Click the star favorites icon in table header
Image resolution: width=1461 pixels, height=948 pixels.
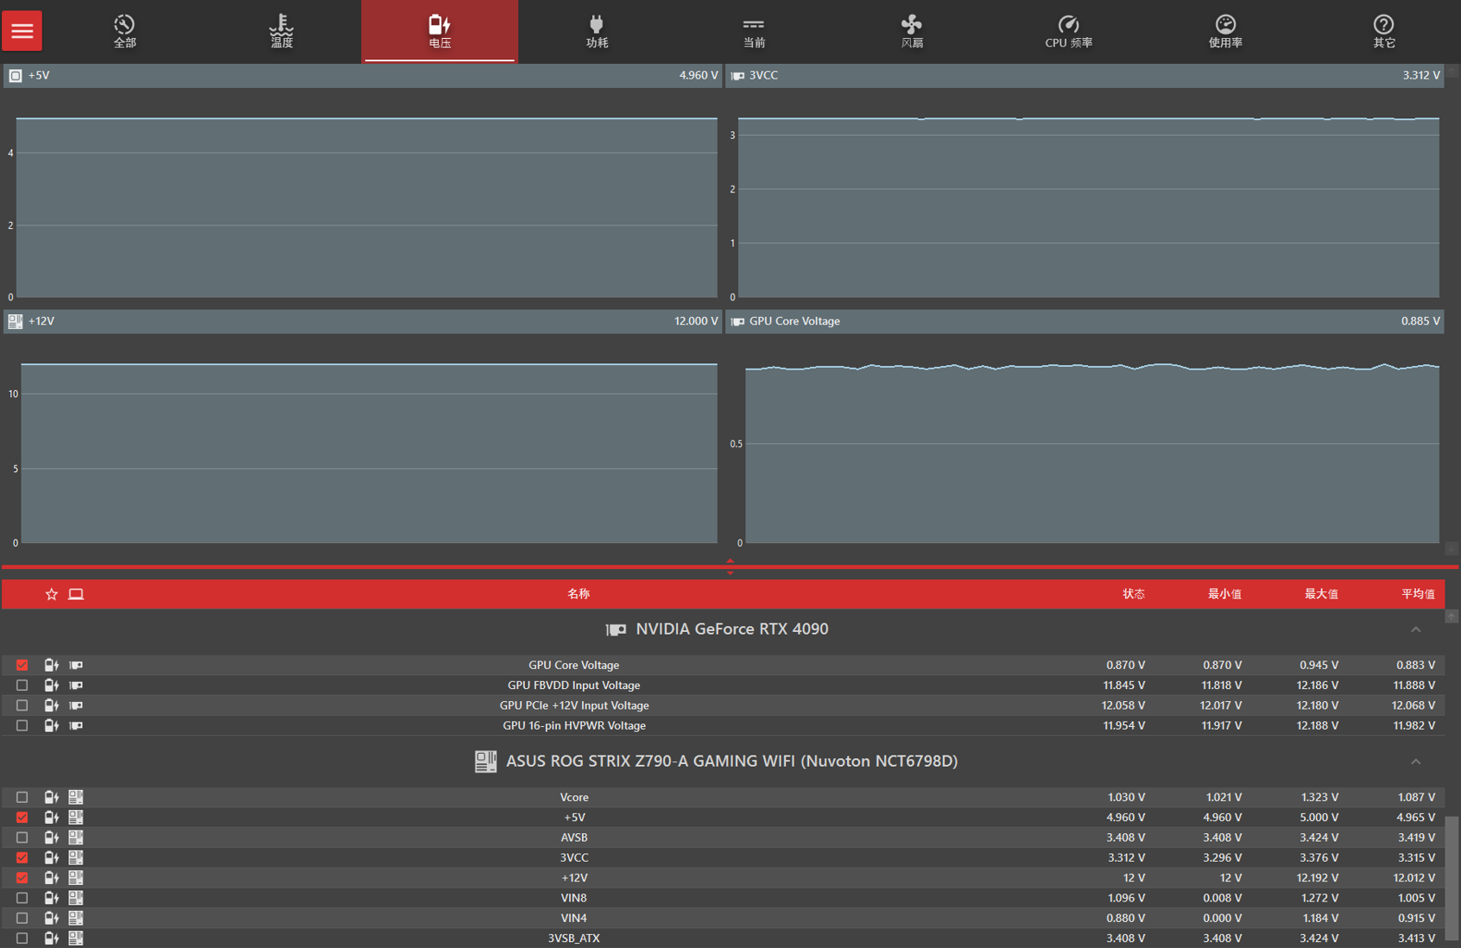click(52, 594)
